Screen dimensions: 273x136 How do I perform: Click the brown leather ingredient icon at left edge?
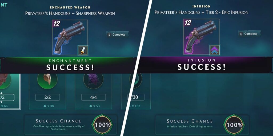pyautogui.click(x=5, y=80)
